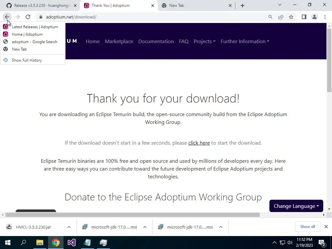Open volume control tray icon
This screenshot has width=332, height=249.
tap(290, 243)
